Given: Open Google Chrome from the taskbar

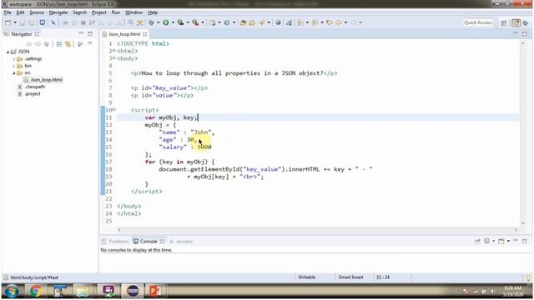Looking at the screenshot, I should [x=35, y=291].
